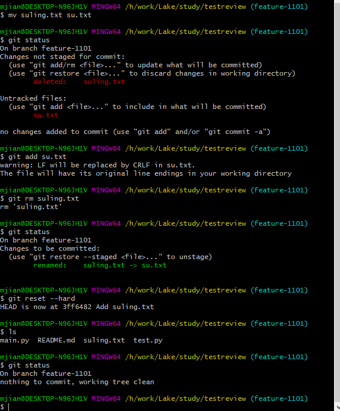The image size is (340, 411).
Task: Click the "ls" command line
Action: 12,332
